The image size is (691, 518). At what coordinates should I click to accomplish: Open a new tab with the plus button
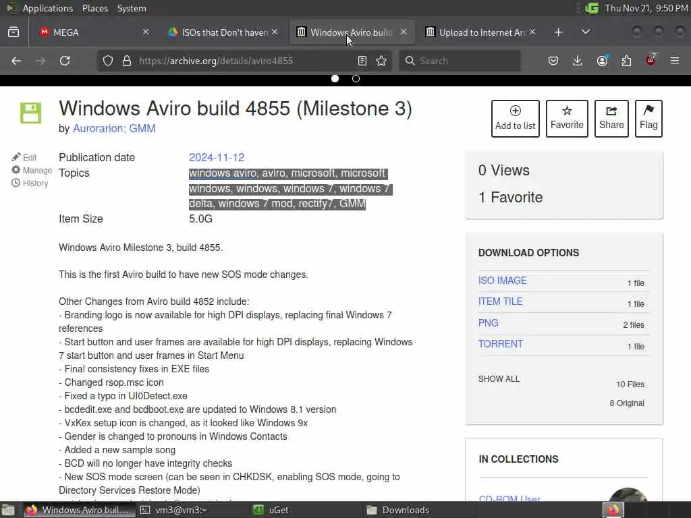click(558, 32)
